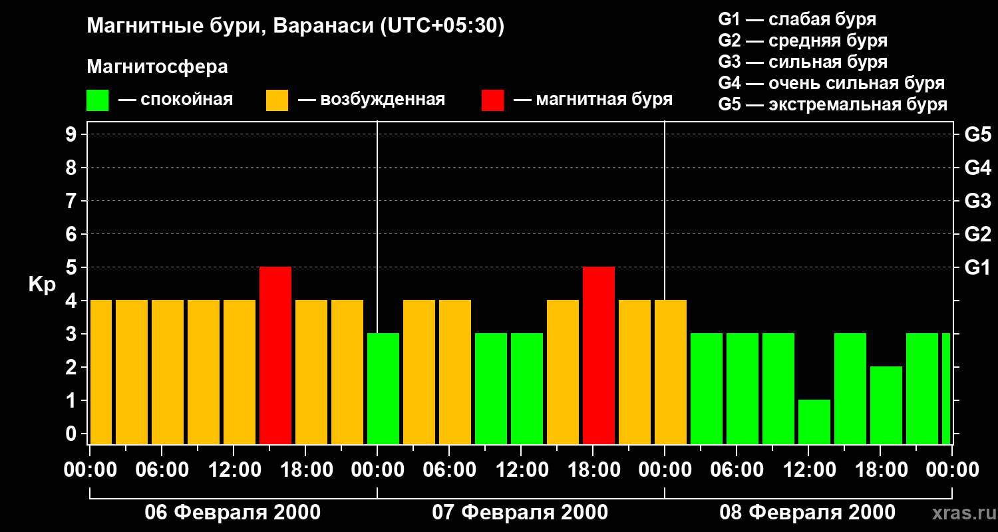Click the green 'спокойная' legend swatch
The image size is (998, 532).
98,100
